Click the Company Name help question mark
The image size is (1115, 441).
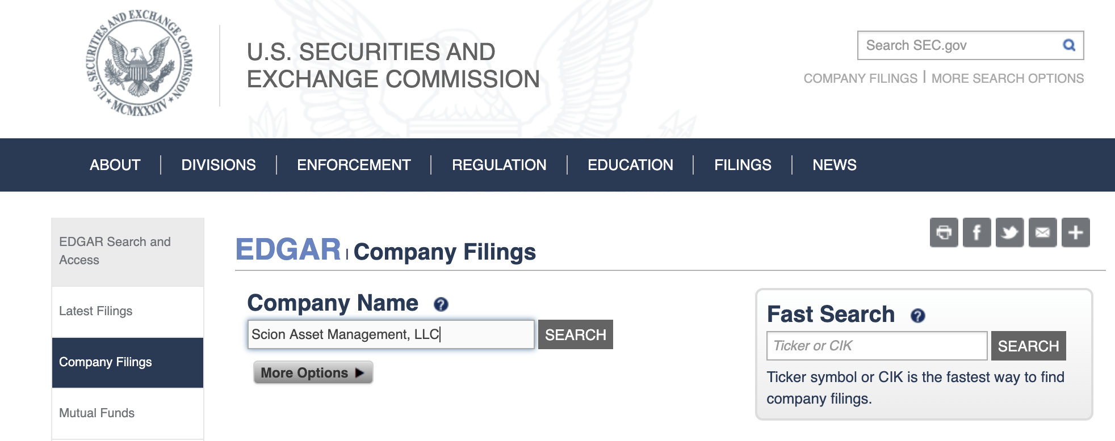pyautogui.click(x=441, y=304)
